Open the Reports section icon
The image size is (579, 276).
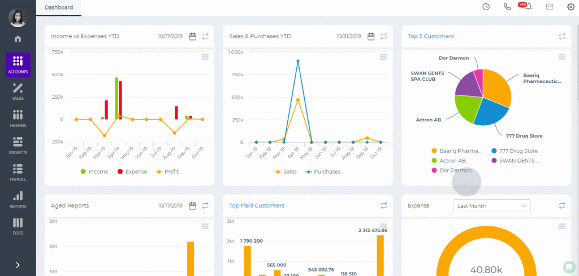point(18,199)
